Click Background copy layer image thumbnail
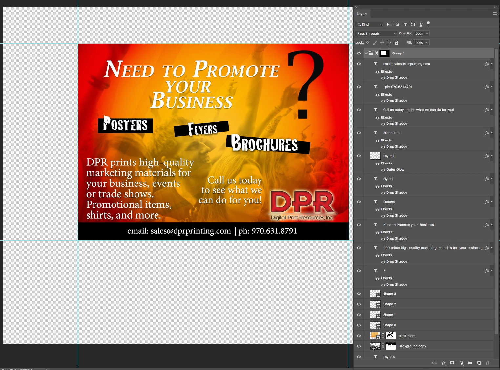Screen dimensions: 500x370 pos(375,346)
